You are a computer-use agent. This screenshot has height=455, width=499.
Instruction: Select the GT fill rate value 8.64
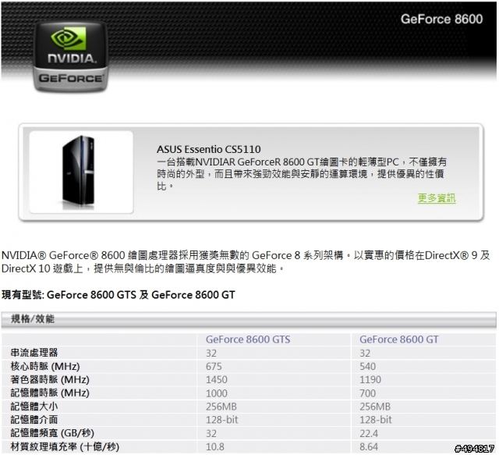pos(369,446)
